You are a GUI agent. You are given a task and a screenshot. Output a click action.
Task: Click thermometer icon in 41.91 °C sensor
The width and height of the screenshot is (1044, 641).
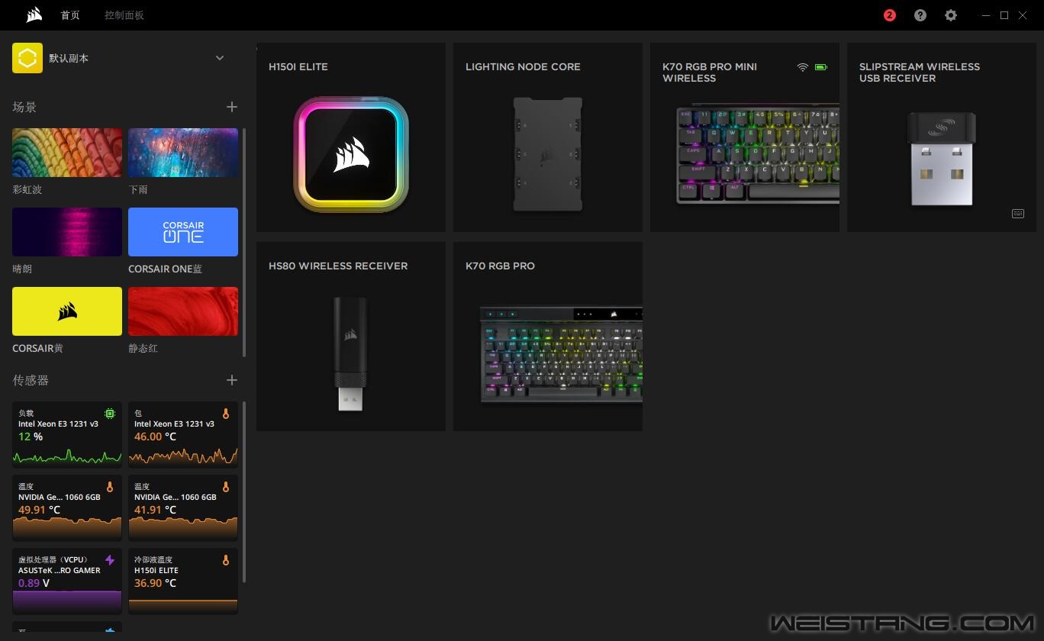(x=226, y=487)
